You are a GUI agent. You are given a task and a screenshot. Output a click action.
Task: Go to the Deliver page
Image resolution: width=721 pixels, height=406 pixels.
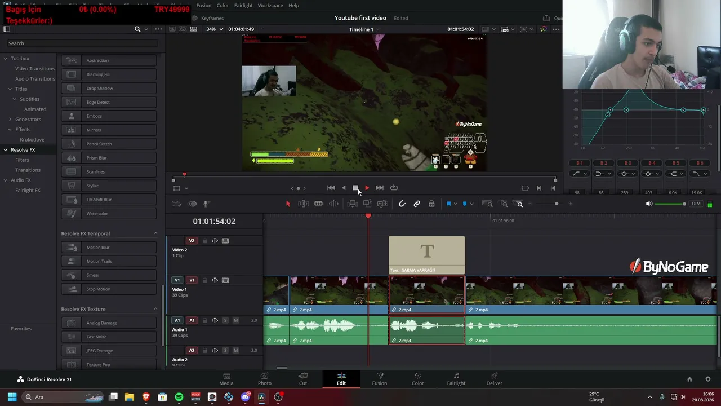(x=495, y=379)
